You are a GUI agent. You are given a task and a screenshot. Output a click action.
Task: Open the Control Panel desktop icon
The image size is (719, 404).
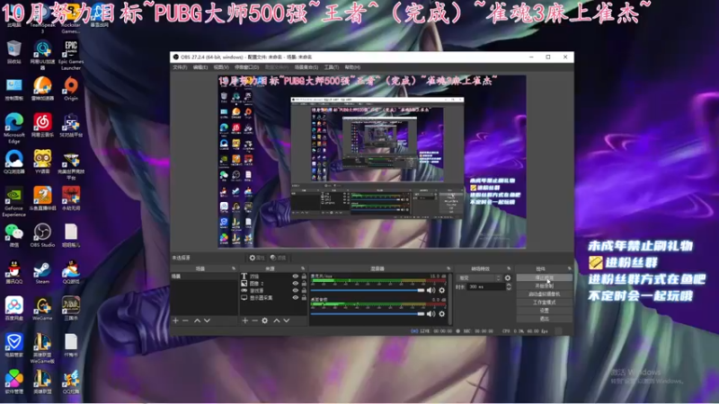(x=14, y=88)
